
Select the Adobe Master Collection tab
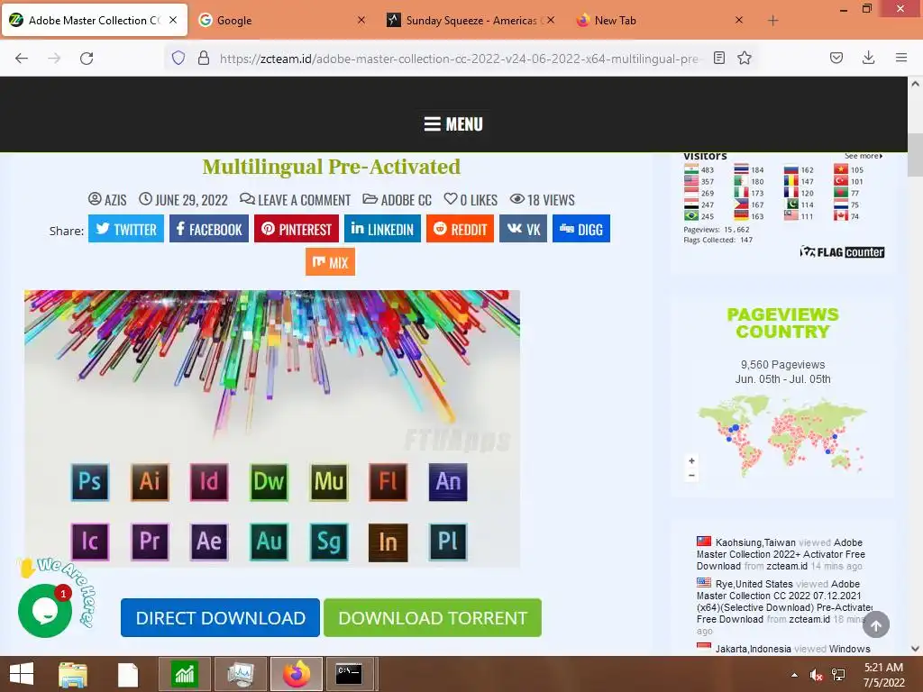95,20
